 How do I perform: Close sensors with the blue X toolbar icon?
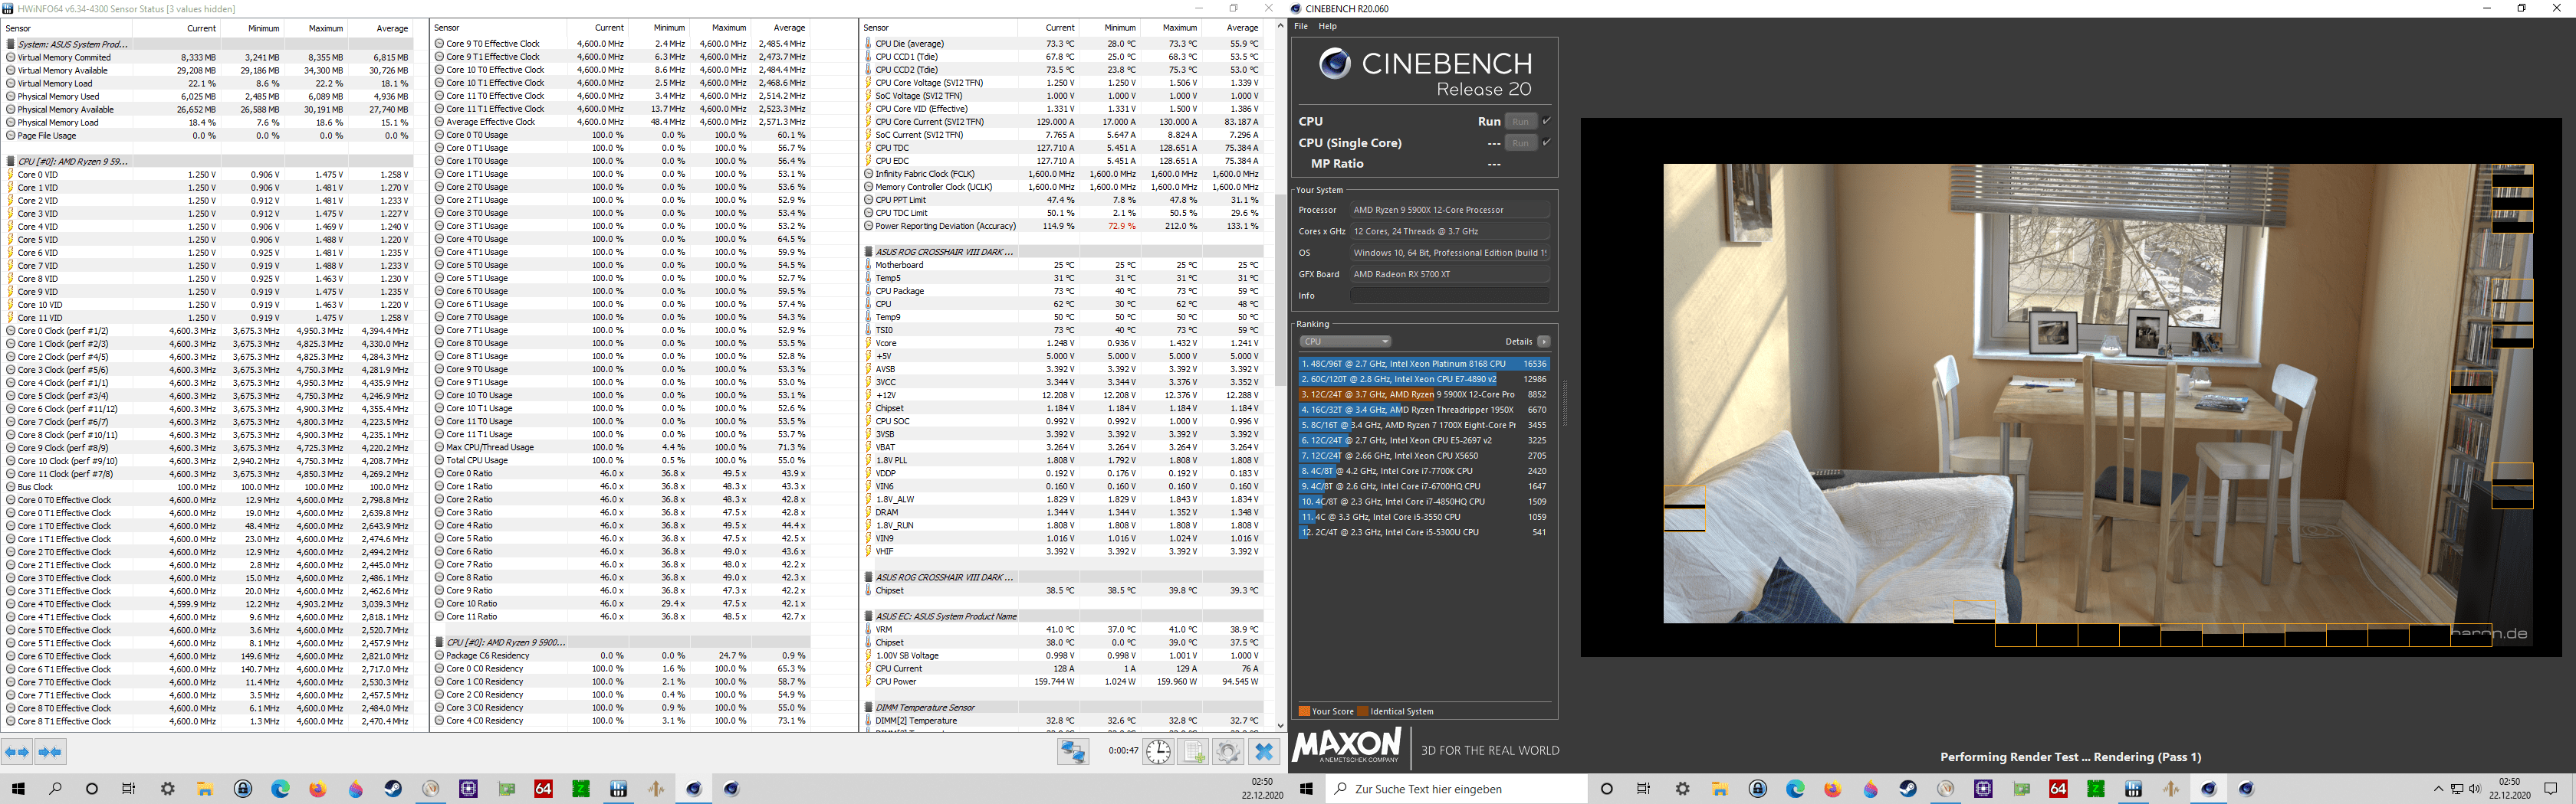(1264, 751)
